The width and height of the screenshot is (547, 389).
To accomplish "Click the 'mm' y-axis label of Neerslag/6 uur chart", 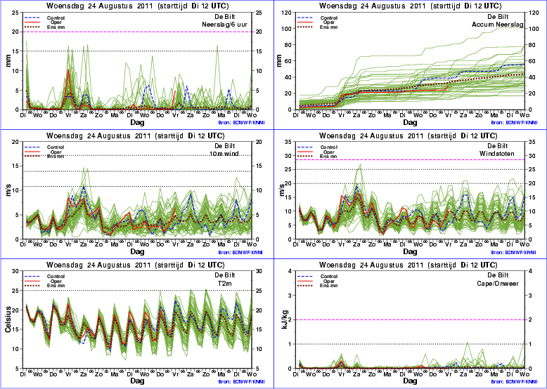I will pyautogui.click(x=8, y=61).
